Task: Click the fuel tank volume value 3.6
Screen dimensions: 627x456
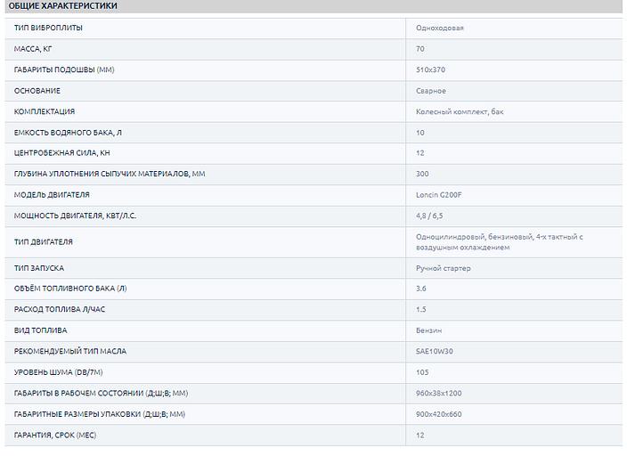Action: [421, 289]
